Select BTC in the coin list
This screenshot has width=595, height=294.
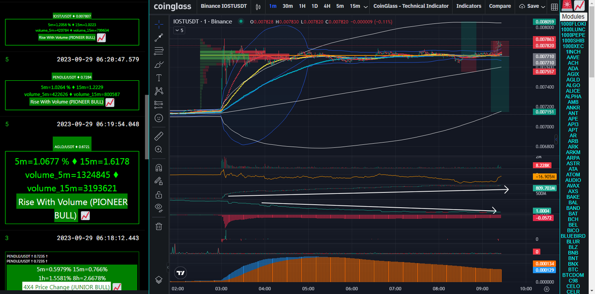(x=573, y=270)
